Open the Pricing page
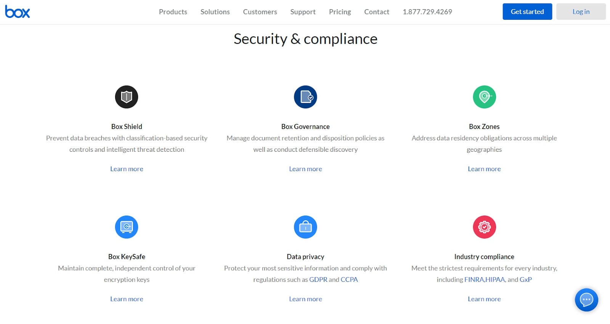 [340, 12]
